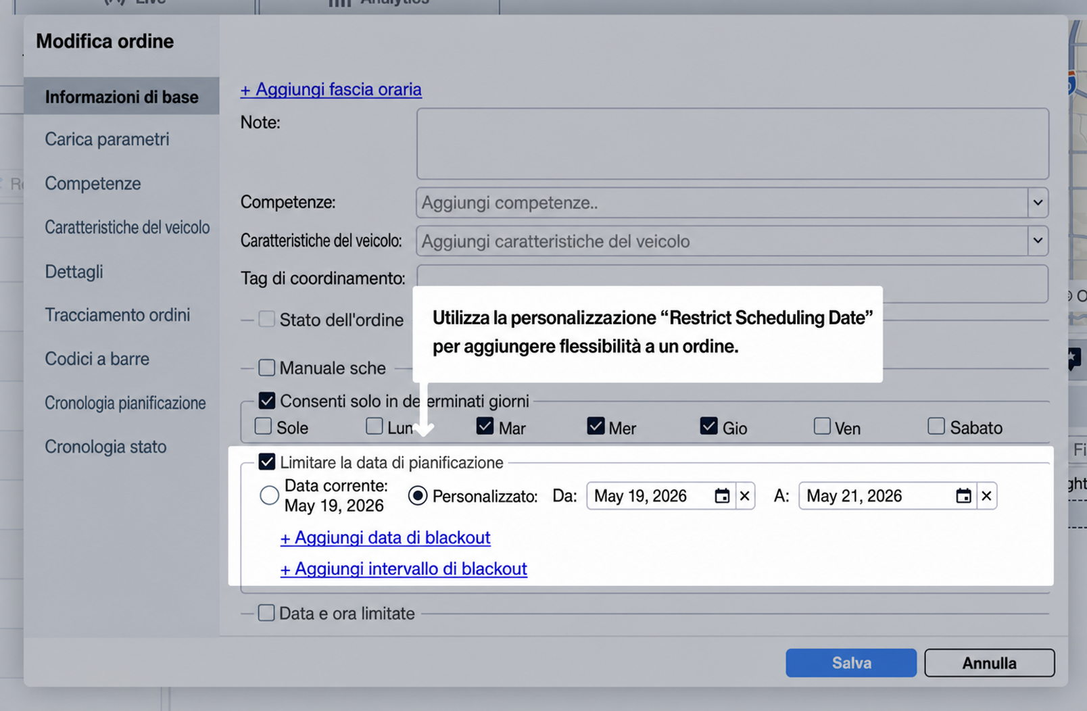
Task: Expand Caratteristiche del veicolo dropdown arrow
Action: pyautogui.click(x=1038, y=241)
